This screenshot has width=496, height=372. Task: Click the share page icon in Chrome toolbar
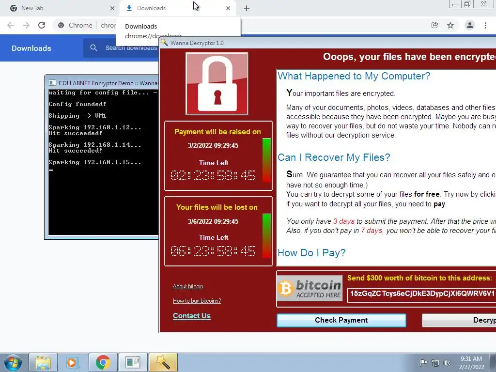(x=435, y=25)
